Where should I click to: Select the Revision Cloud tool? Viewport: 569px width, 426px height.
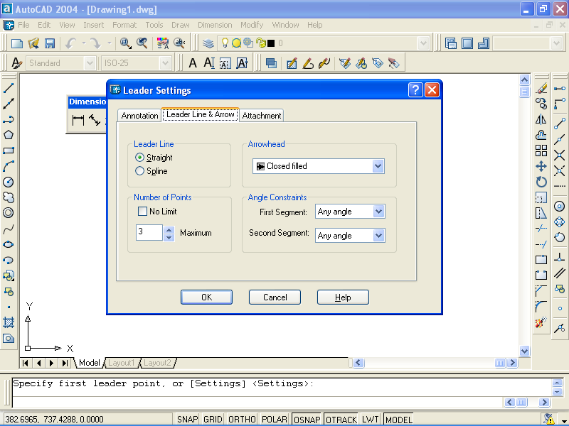click(x=9, y=197)
